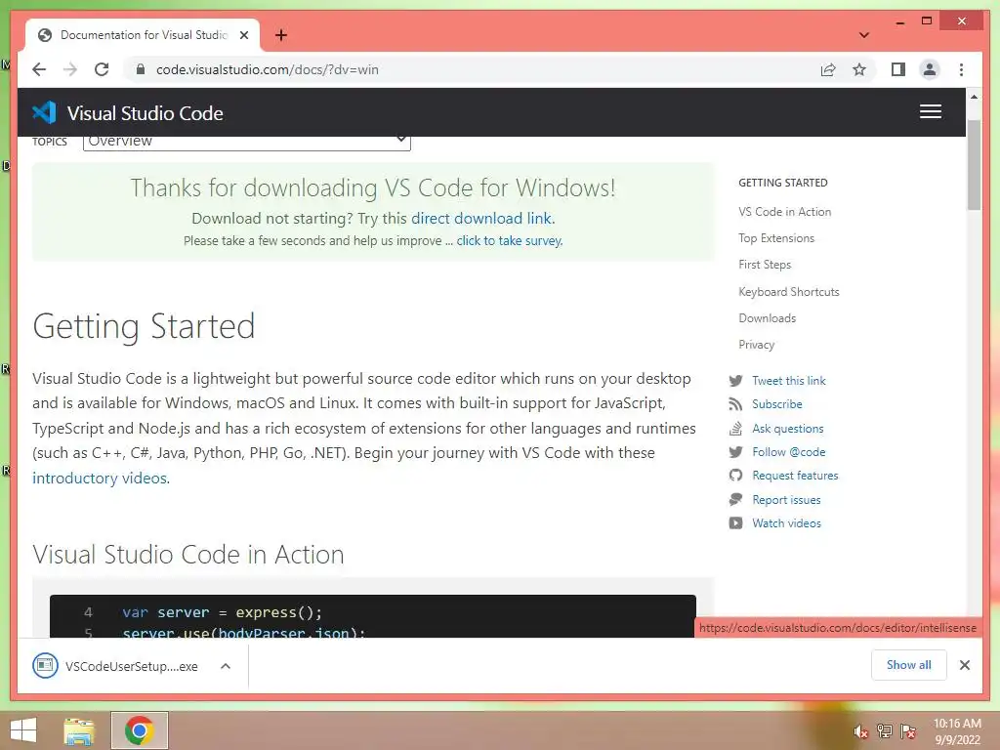Image resolution: width=1000 pixels, height=750 pixels.
Task: Close the Documentation for Visual Studio tab
Action: click(243, 35)
